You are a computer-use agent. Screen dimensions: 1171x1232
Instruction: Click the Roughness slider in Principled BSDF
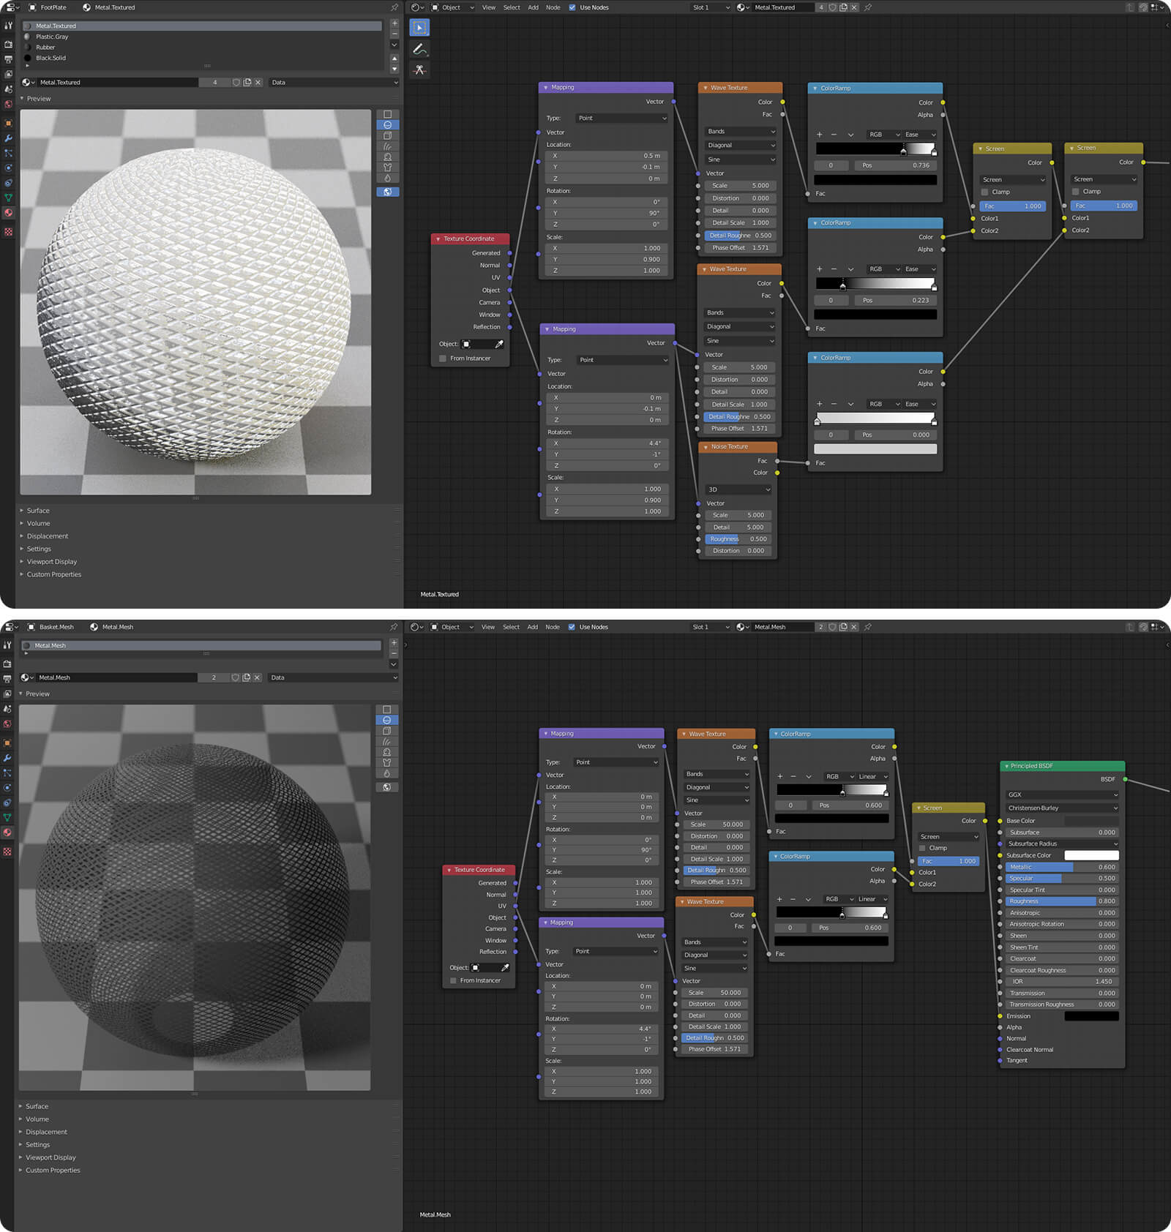(1061, 901)
